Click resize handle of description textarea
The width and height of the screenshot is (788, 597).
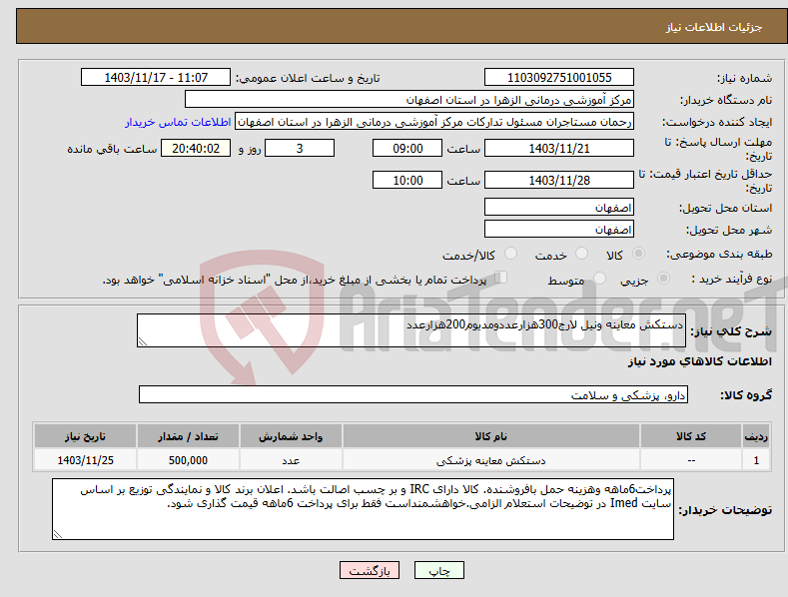click(143, 341)
